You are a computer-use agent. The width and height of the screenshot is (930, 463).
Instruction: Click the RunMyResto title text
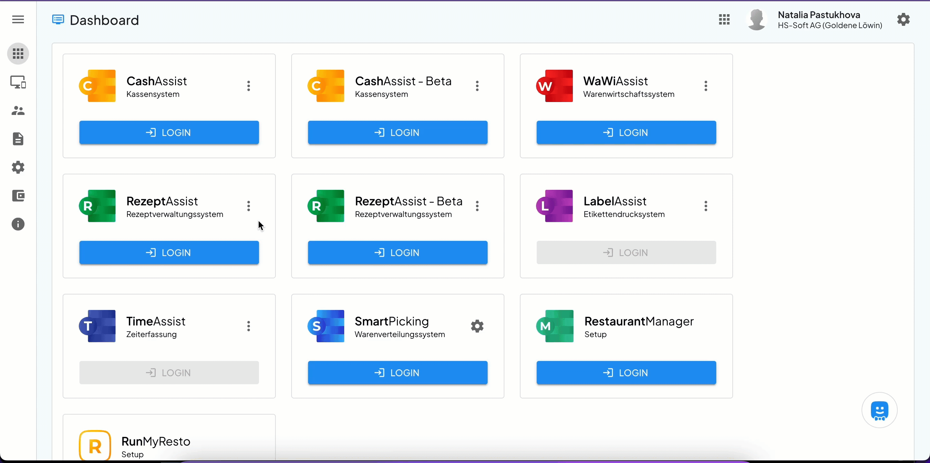156,441
